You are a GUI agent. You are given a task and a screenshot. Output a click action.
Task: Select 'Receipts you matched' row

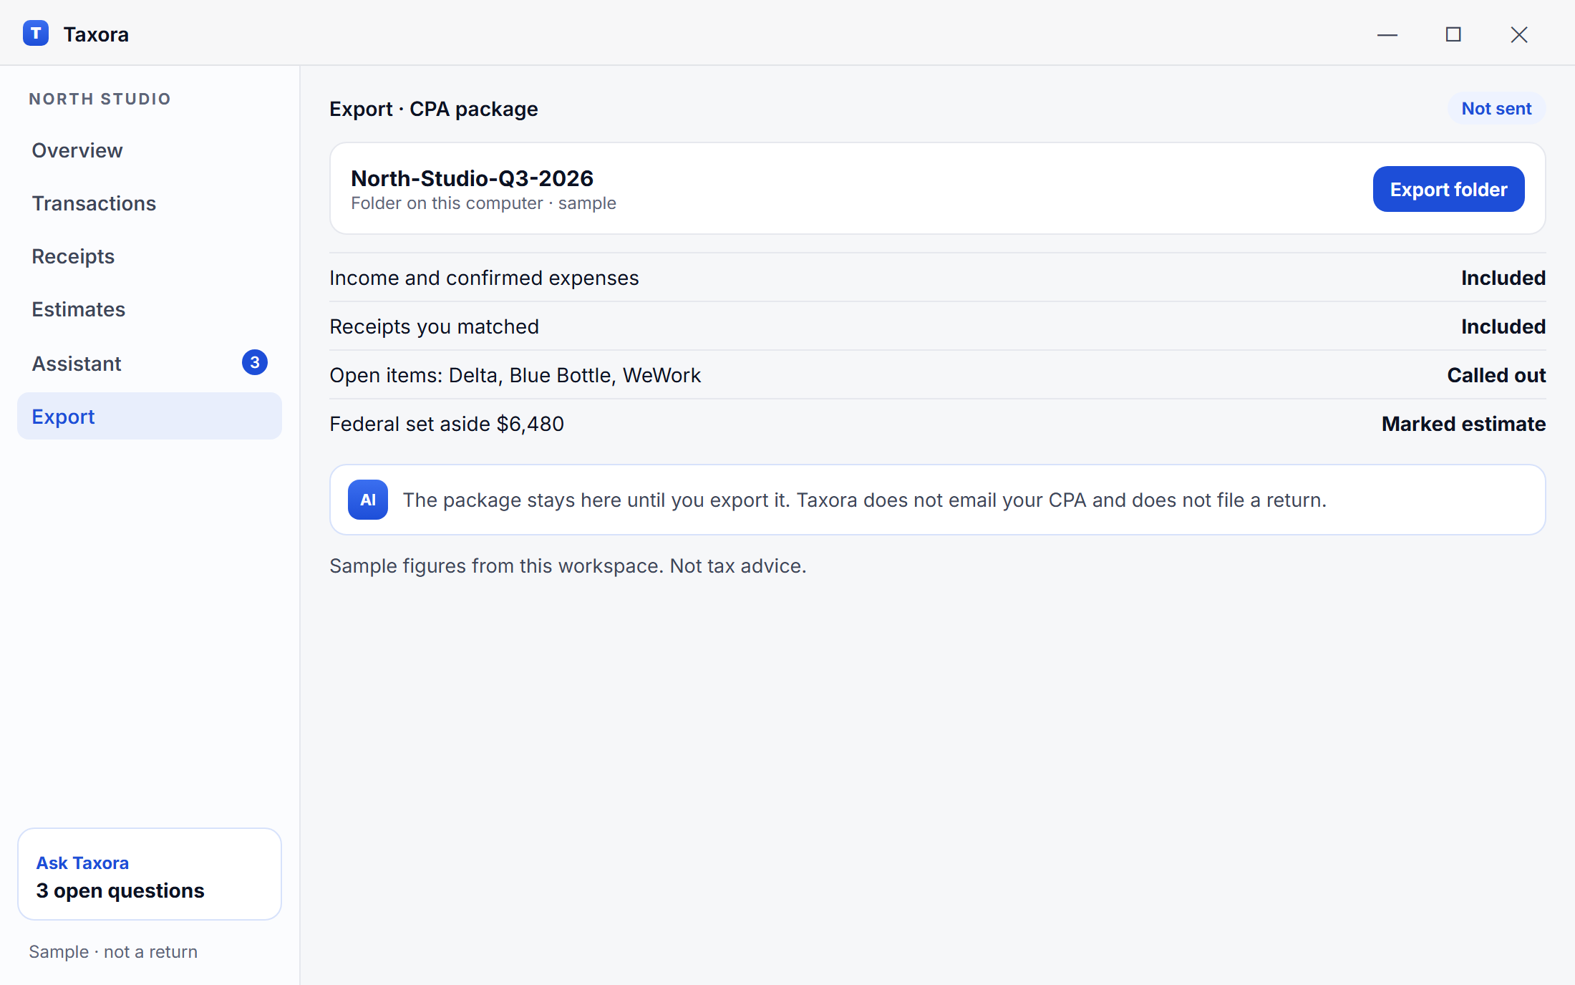coord(937,326)
